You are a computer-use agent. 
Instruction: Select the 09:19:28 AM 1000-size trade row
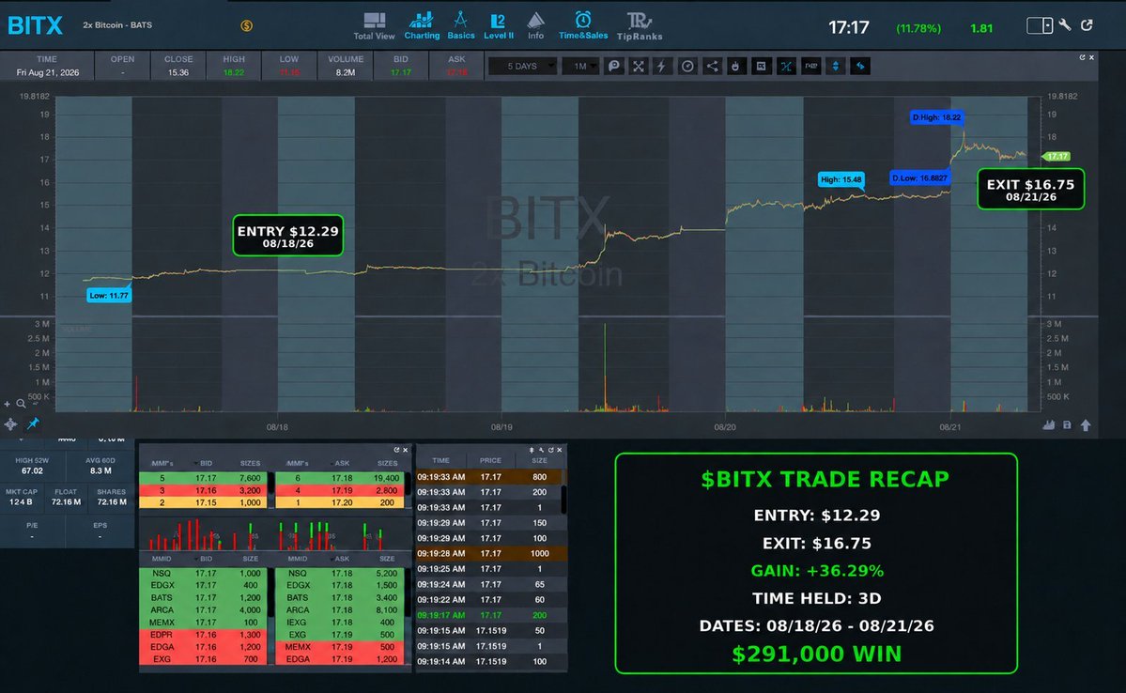(x=490, y=554)
